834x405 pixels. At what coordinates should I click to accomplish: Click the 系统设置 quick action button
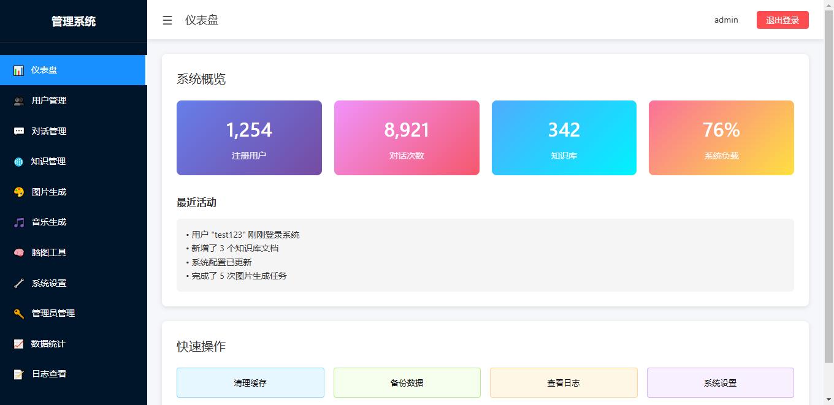tap(720, 383)
